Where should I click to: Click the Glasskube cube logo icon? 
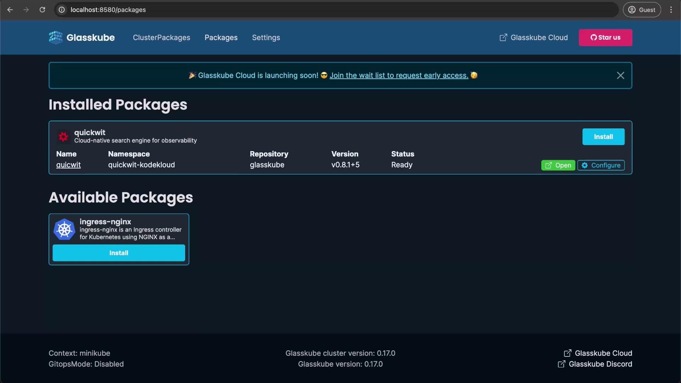coord(56,38)
